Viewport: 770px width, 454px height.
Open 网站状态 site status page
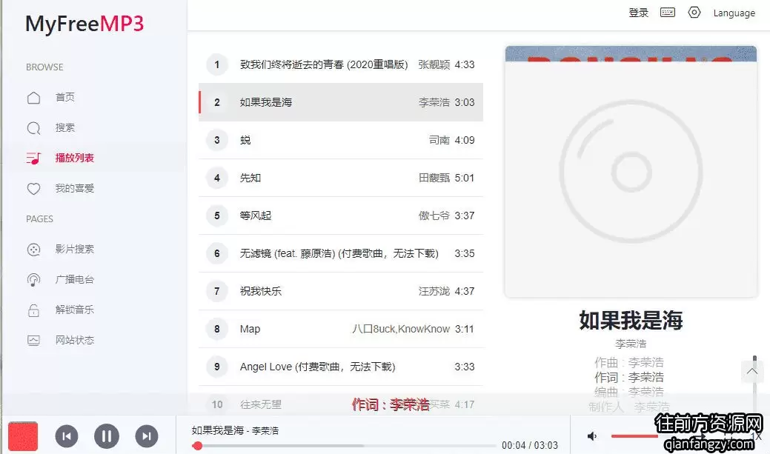(x=74, y=340)
